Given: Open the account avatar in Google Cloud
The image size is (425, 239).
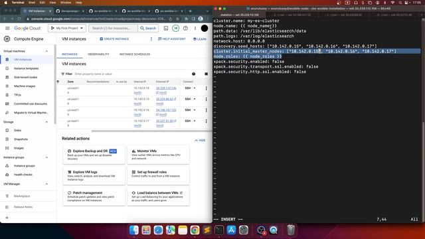Looking at the screenshot, I should click(205, 28).
